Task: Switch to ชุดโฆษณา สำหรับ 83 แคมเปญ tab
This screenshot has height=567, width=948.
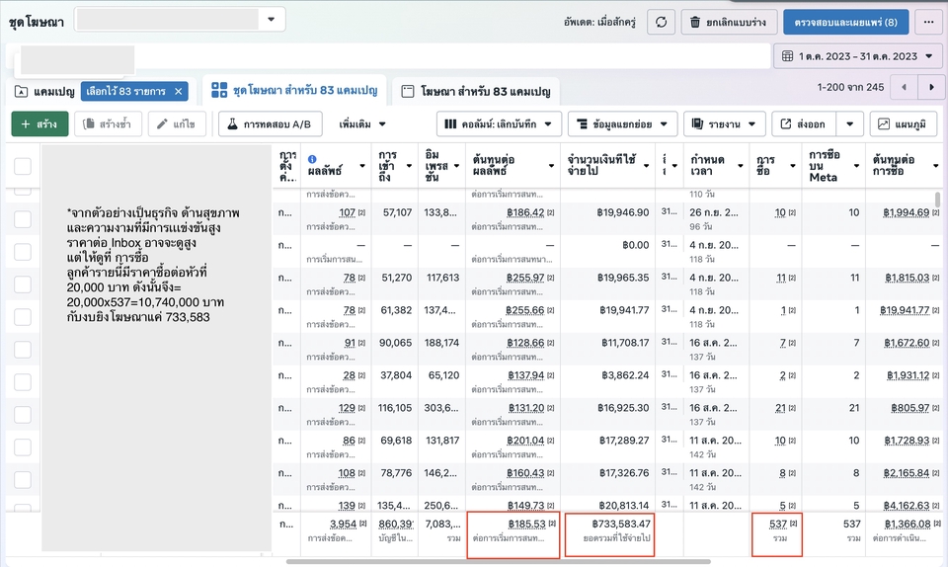Action: pos(294,90)
